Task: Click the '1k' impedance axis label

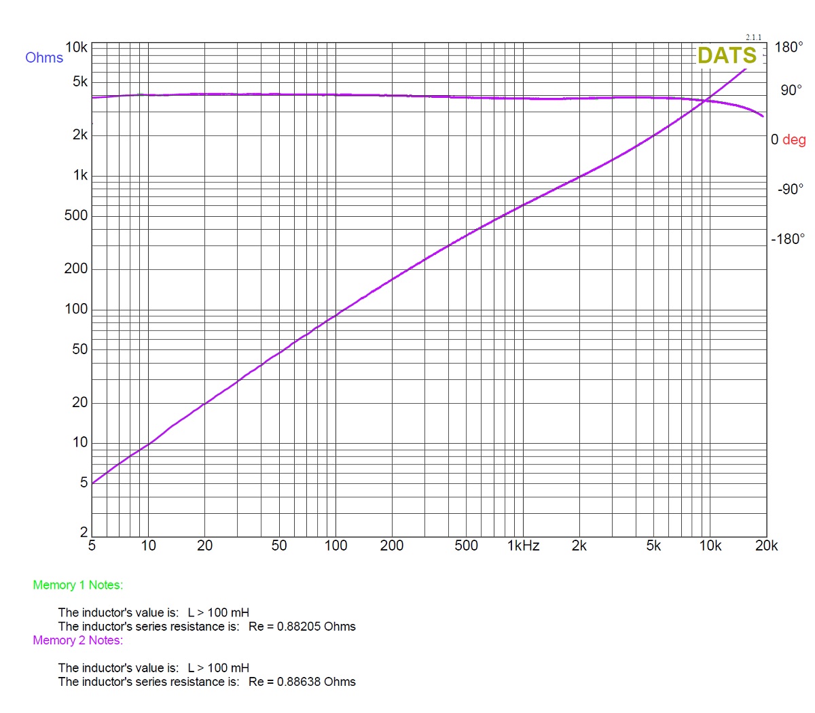Action: 80,175
